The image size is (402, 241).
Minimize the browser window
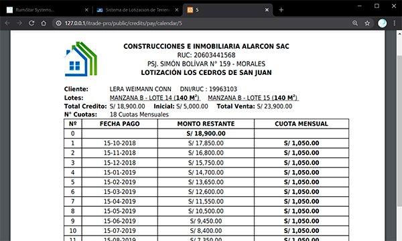click(359, 5)
